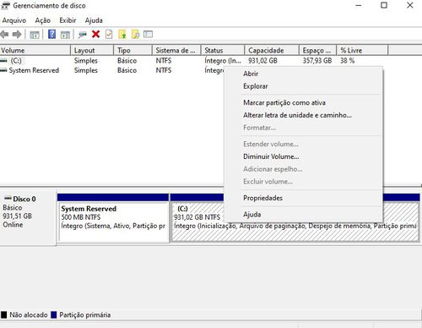Select the System Reserved volume row

click(34, 70)
